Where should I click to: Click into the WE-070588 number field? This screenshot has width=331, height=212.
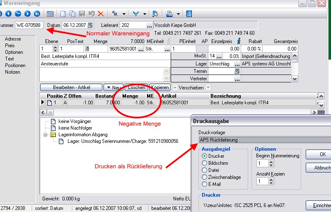[29, 25]
